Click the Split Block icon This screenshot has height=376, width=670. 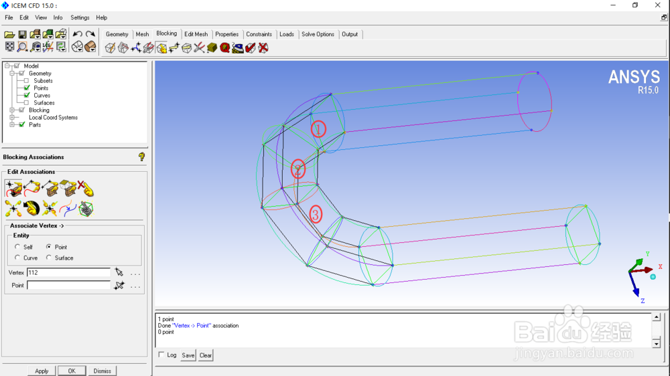tap(123, 48)
